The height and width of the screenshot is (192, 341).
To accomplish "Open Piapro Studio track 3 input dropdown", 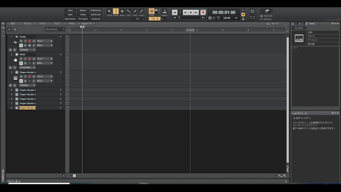I will coord(44,81).
